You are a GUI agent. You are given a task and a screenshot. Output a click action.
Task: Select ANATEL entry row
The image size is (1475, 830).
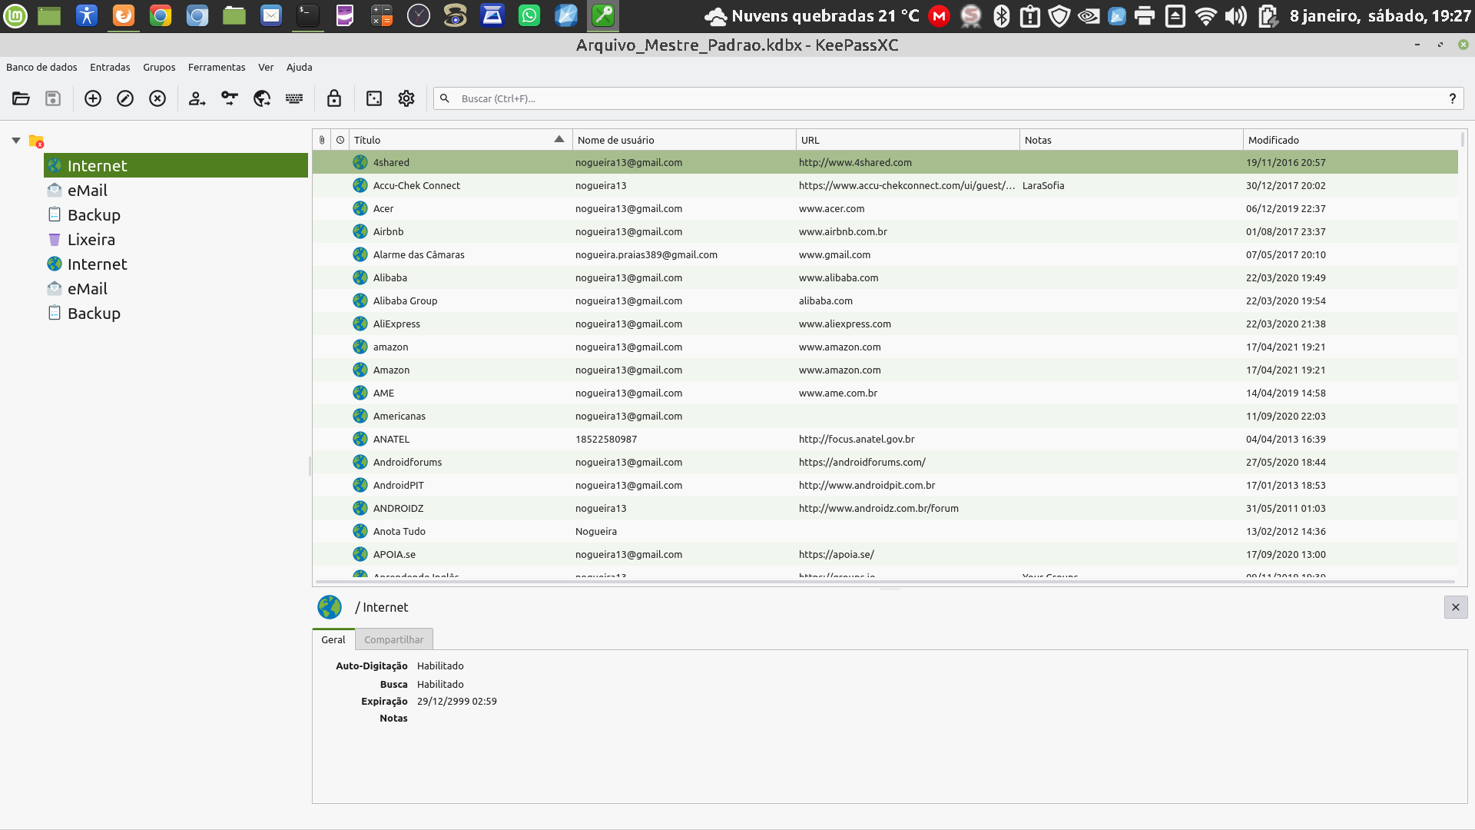click(x=885, y=439)
